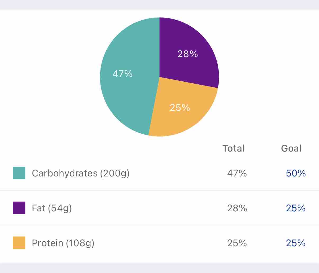
Task: Tap the Fat 28% total value
Action: coord(237,208)
